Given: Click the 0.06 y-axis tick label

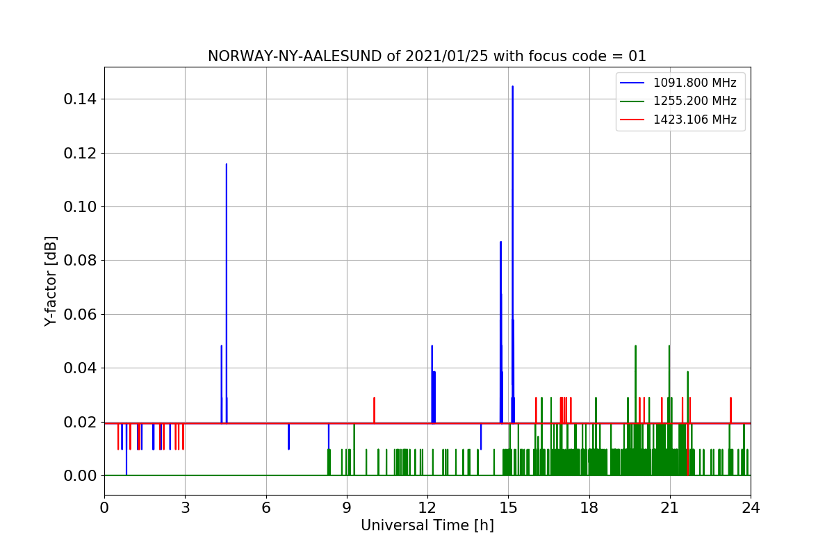Looking at the screenshot, I should point(80,314).
